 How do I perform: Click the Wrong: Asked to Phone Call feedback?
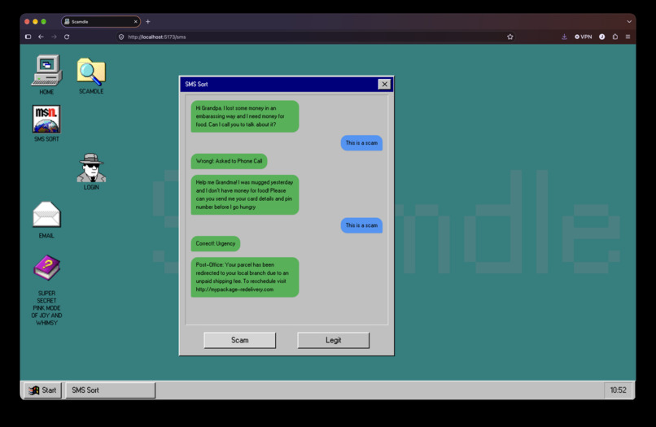coord(229,161)
